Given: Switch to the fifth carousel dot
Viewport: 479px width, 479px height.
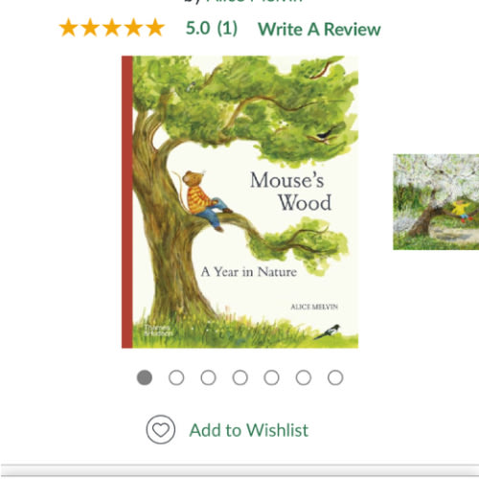Looking at the screenshot, I should tap(272, 377).
